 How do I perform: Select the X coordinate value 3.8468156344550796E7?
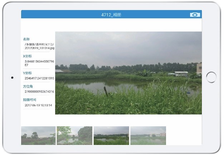(39, 63)
